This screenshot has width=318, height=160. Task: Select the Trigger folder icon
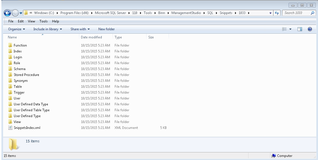tap(10, 92)
